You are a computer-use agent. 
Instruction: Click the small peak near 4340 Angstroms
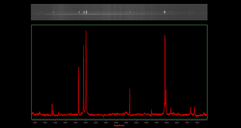click(x=52, y=104)
